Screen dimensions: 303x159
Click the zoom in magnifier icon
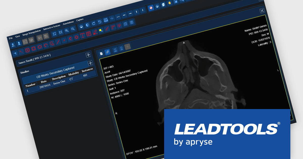(67, 30)
